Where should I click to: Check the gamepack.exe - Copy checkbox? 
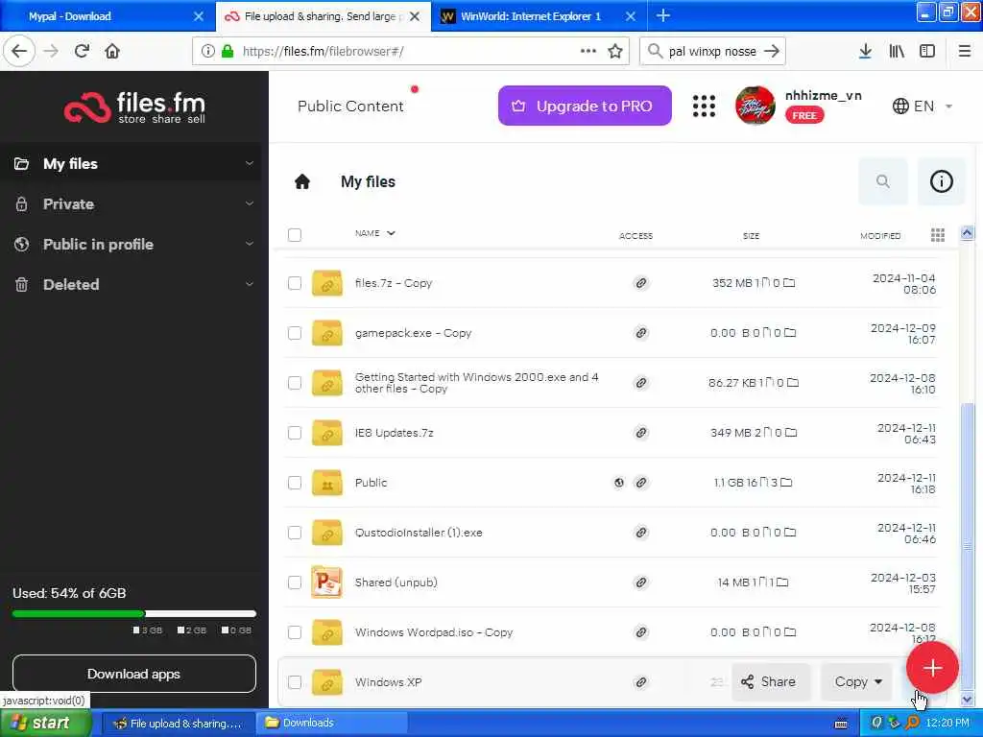[295, 333]
